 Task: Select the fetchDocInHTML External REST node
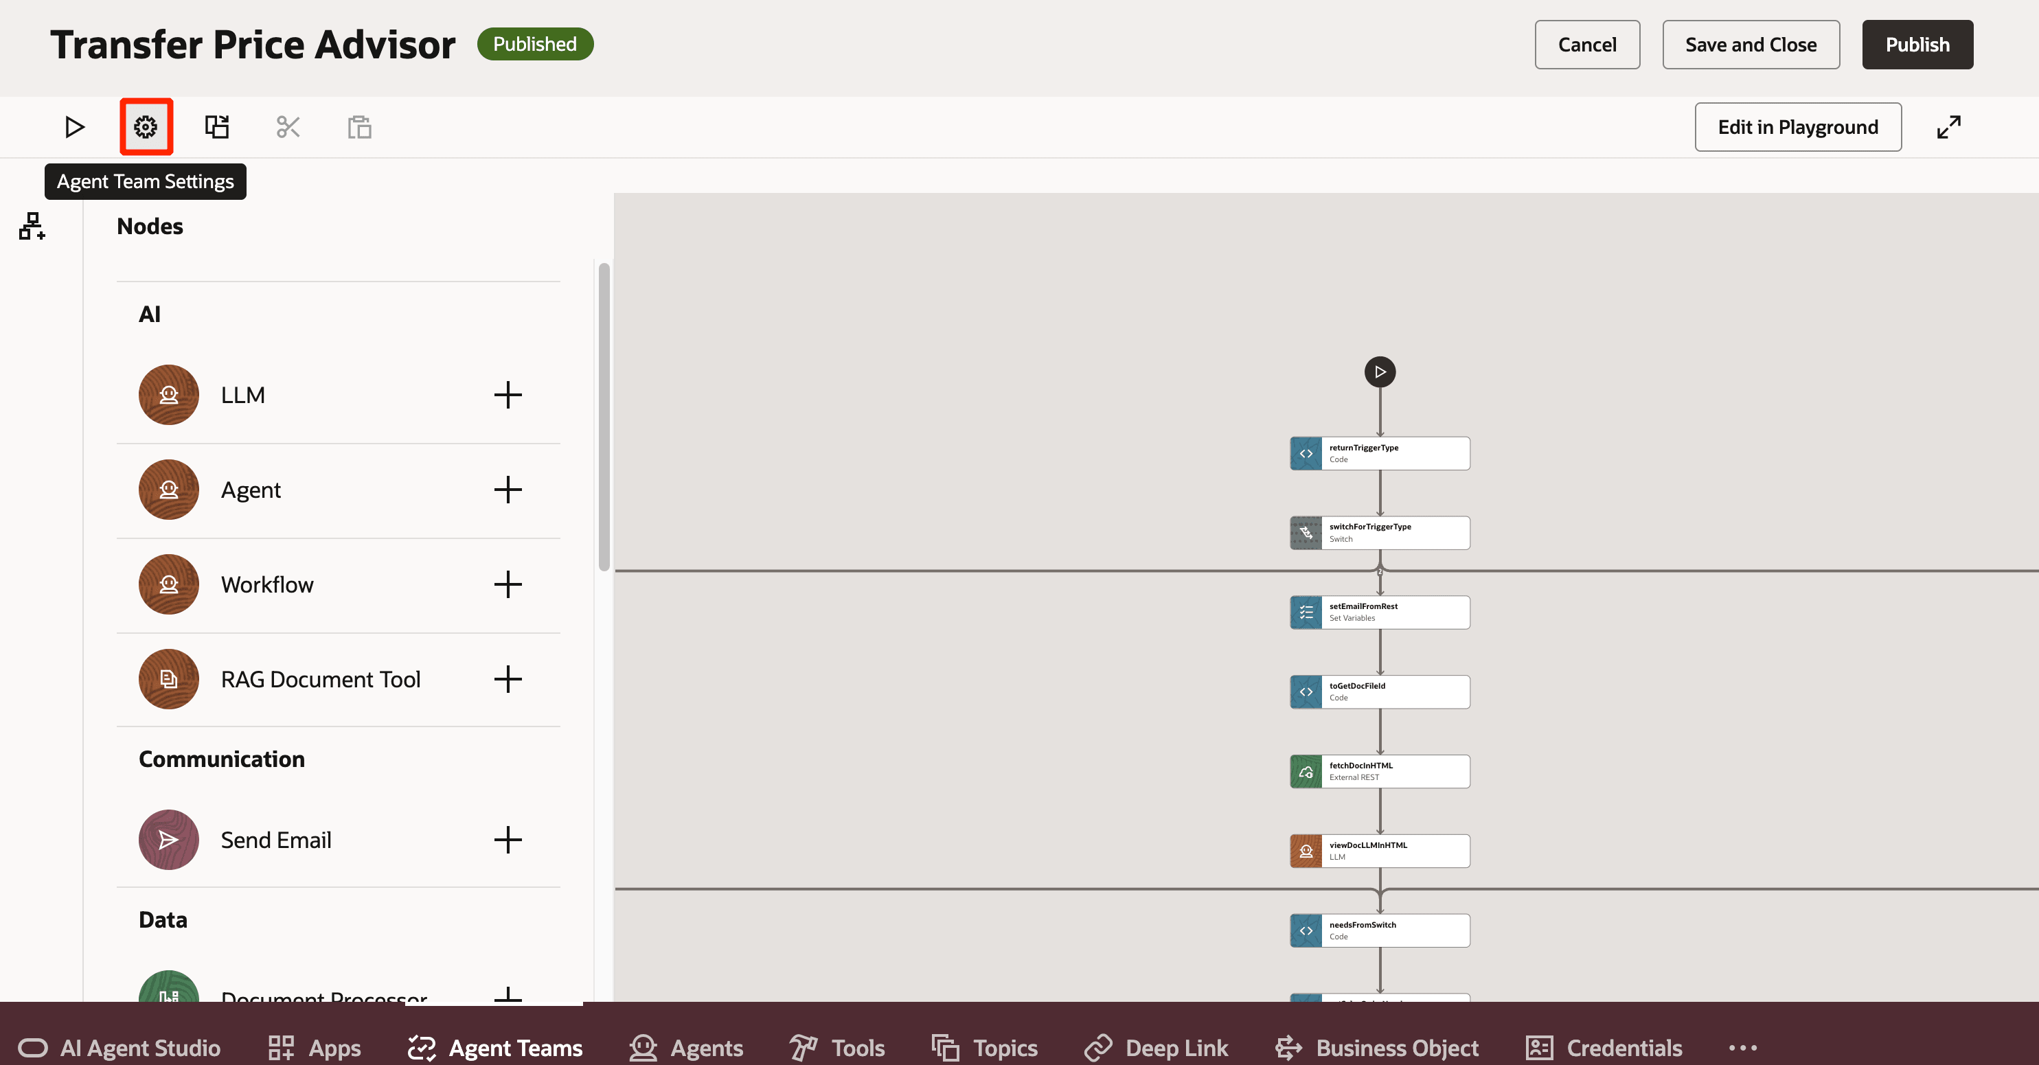pos(1380,771)
